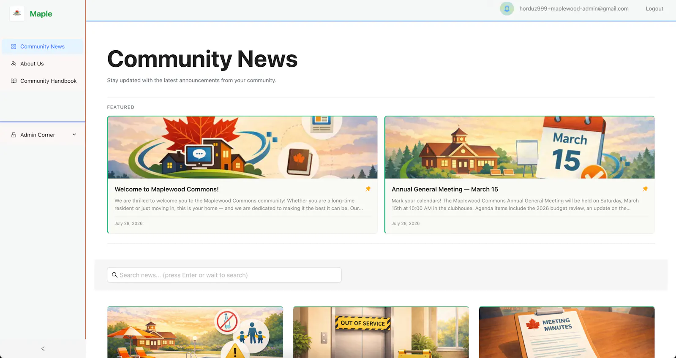Open the Welcome to Maplewood Commons! article title

click(166, 189)
